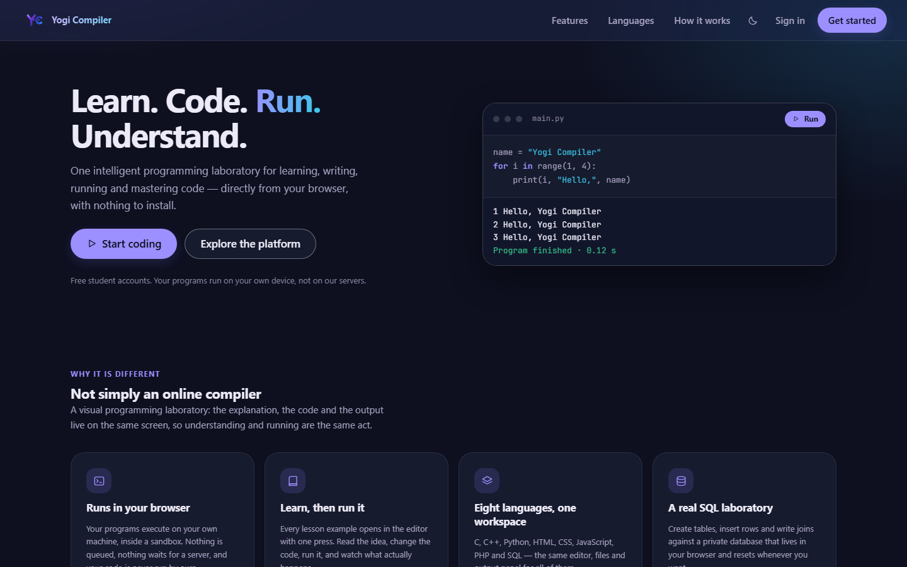Click the 'Learn, then run it' card heading
The image size is (907, 567).
[322, 508]
